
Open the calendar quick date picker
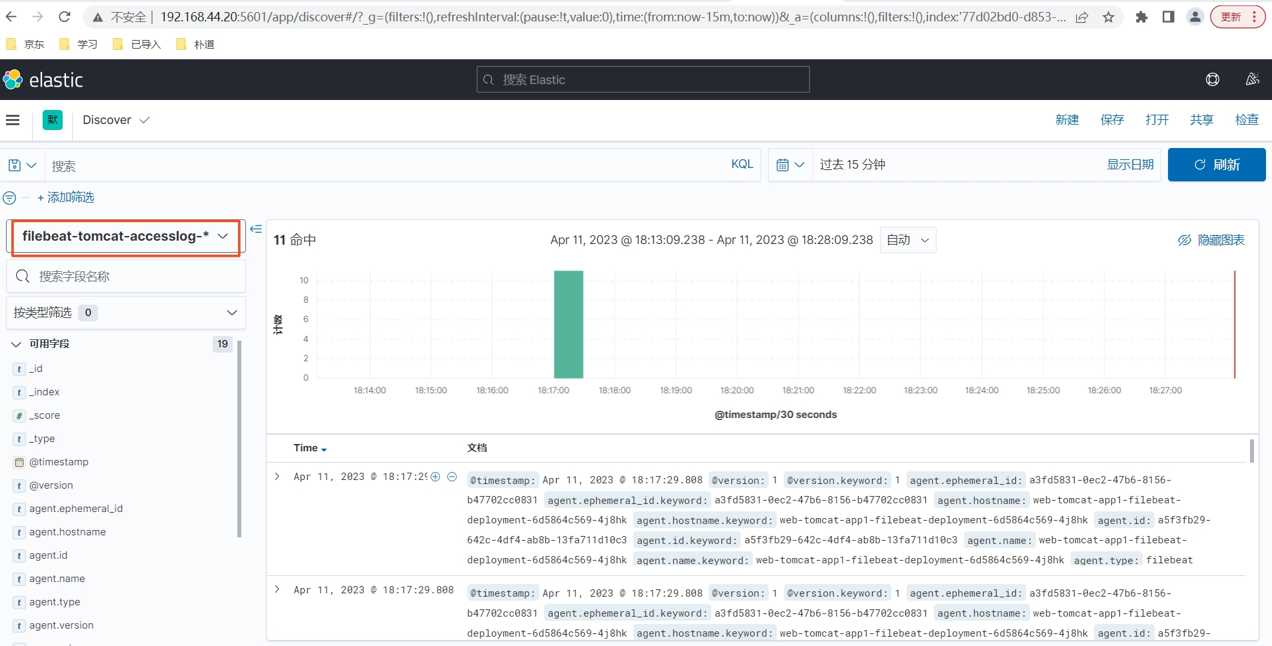pyautogui.click(x=791, y=165)
